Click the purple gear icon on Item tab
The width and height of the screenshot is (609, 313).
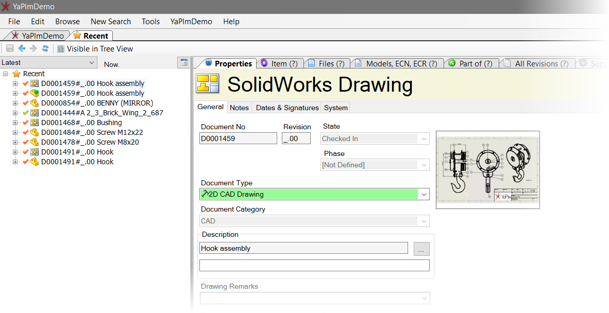pyautogui.click(x=264, y=63)
